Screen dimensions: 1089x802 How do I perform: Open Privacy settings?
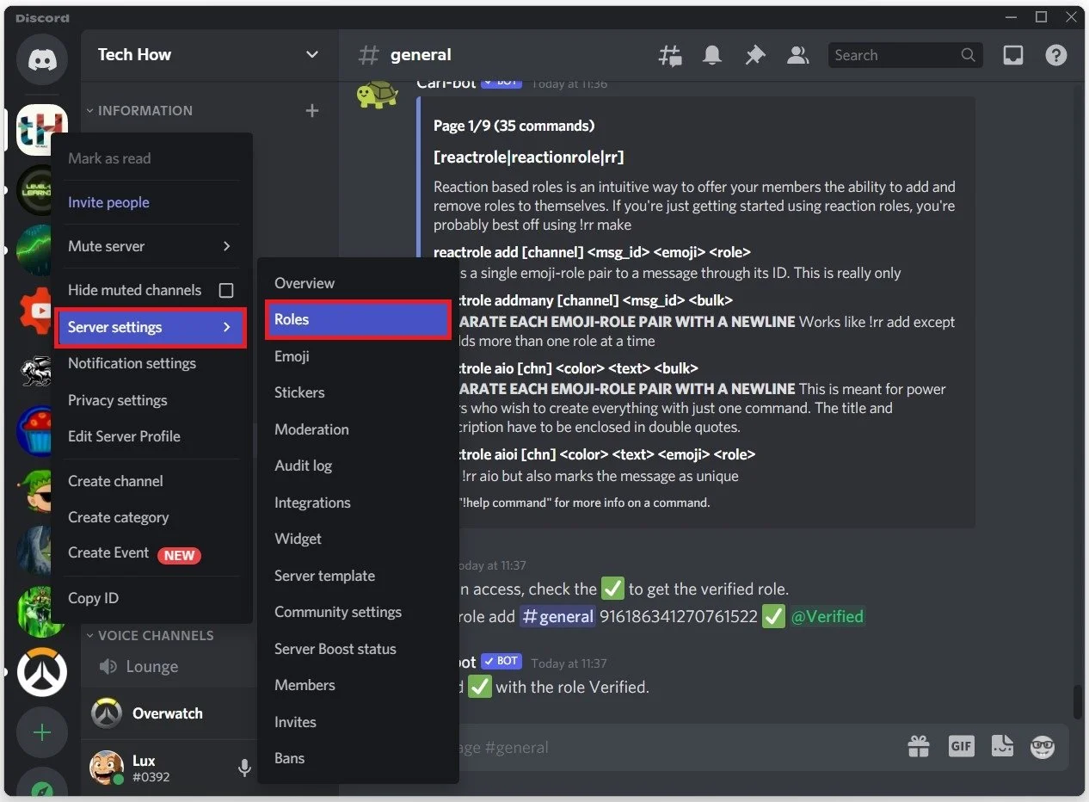point(151,400)
